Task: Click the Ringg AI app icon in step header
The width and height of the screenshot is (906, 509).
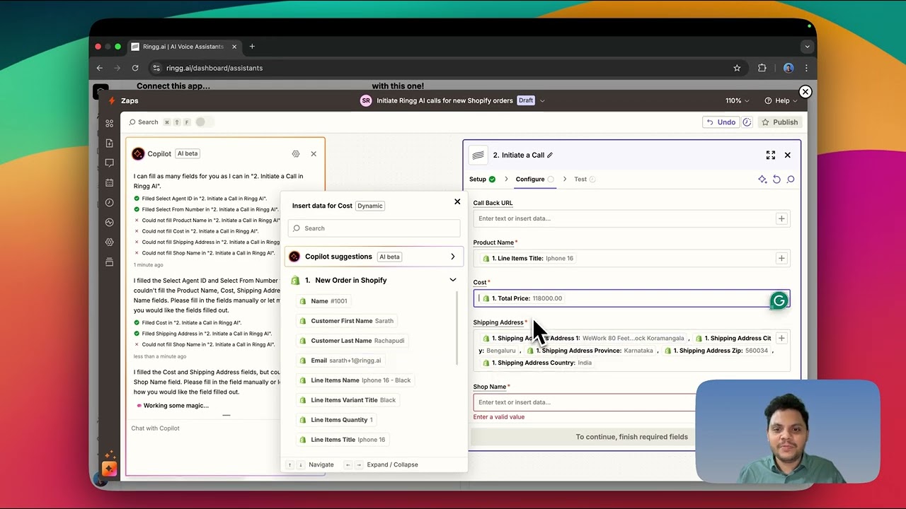Action: click(478, 156)
